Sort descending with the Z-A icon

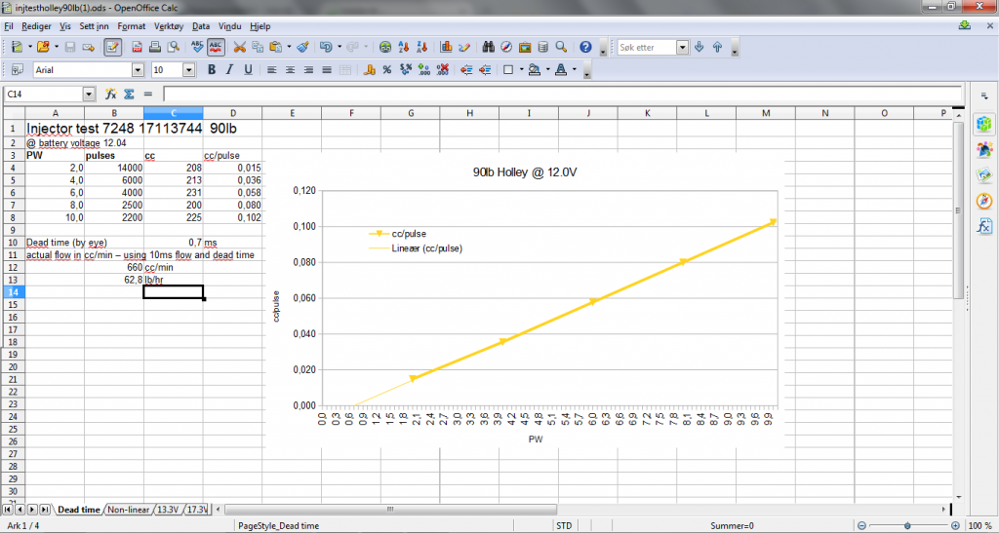coord(421,47)
